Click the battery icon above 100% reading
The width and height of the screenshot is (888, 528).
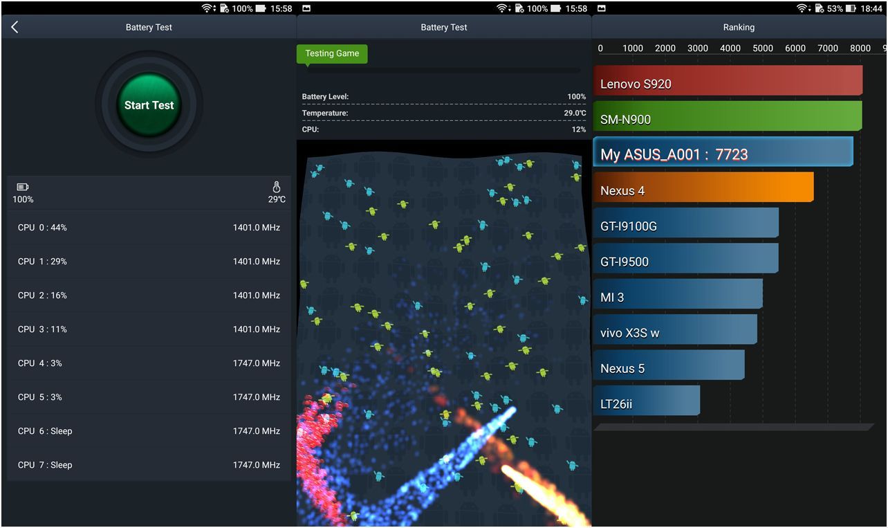coord(23,187)
